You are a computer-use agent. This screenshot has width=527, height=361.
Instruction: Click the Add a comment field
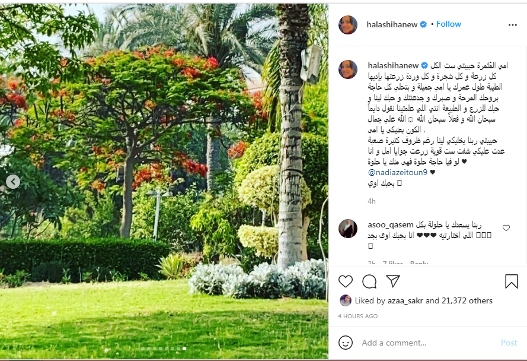point(429,343)
